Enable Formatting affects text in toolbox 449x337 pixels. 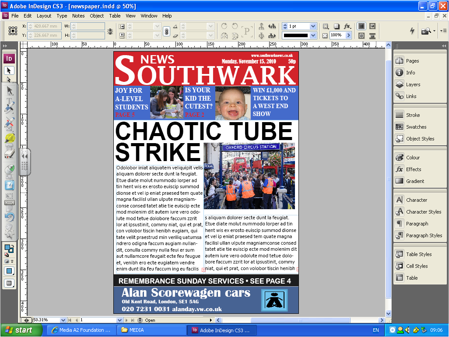tap(12, 261)
